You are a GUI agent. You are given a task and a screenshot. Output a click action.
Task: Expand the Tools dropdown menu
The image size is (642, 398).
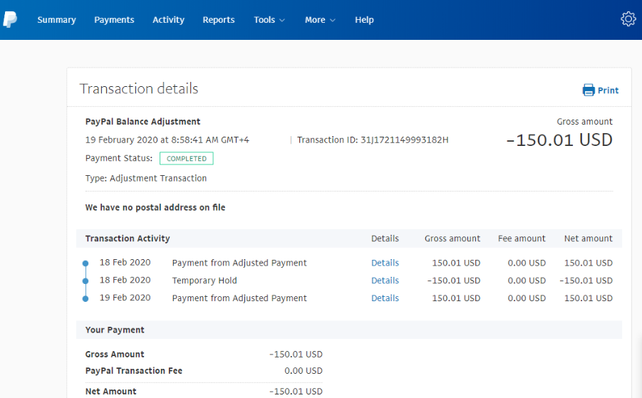point(269,20)
